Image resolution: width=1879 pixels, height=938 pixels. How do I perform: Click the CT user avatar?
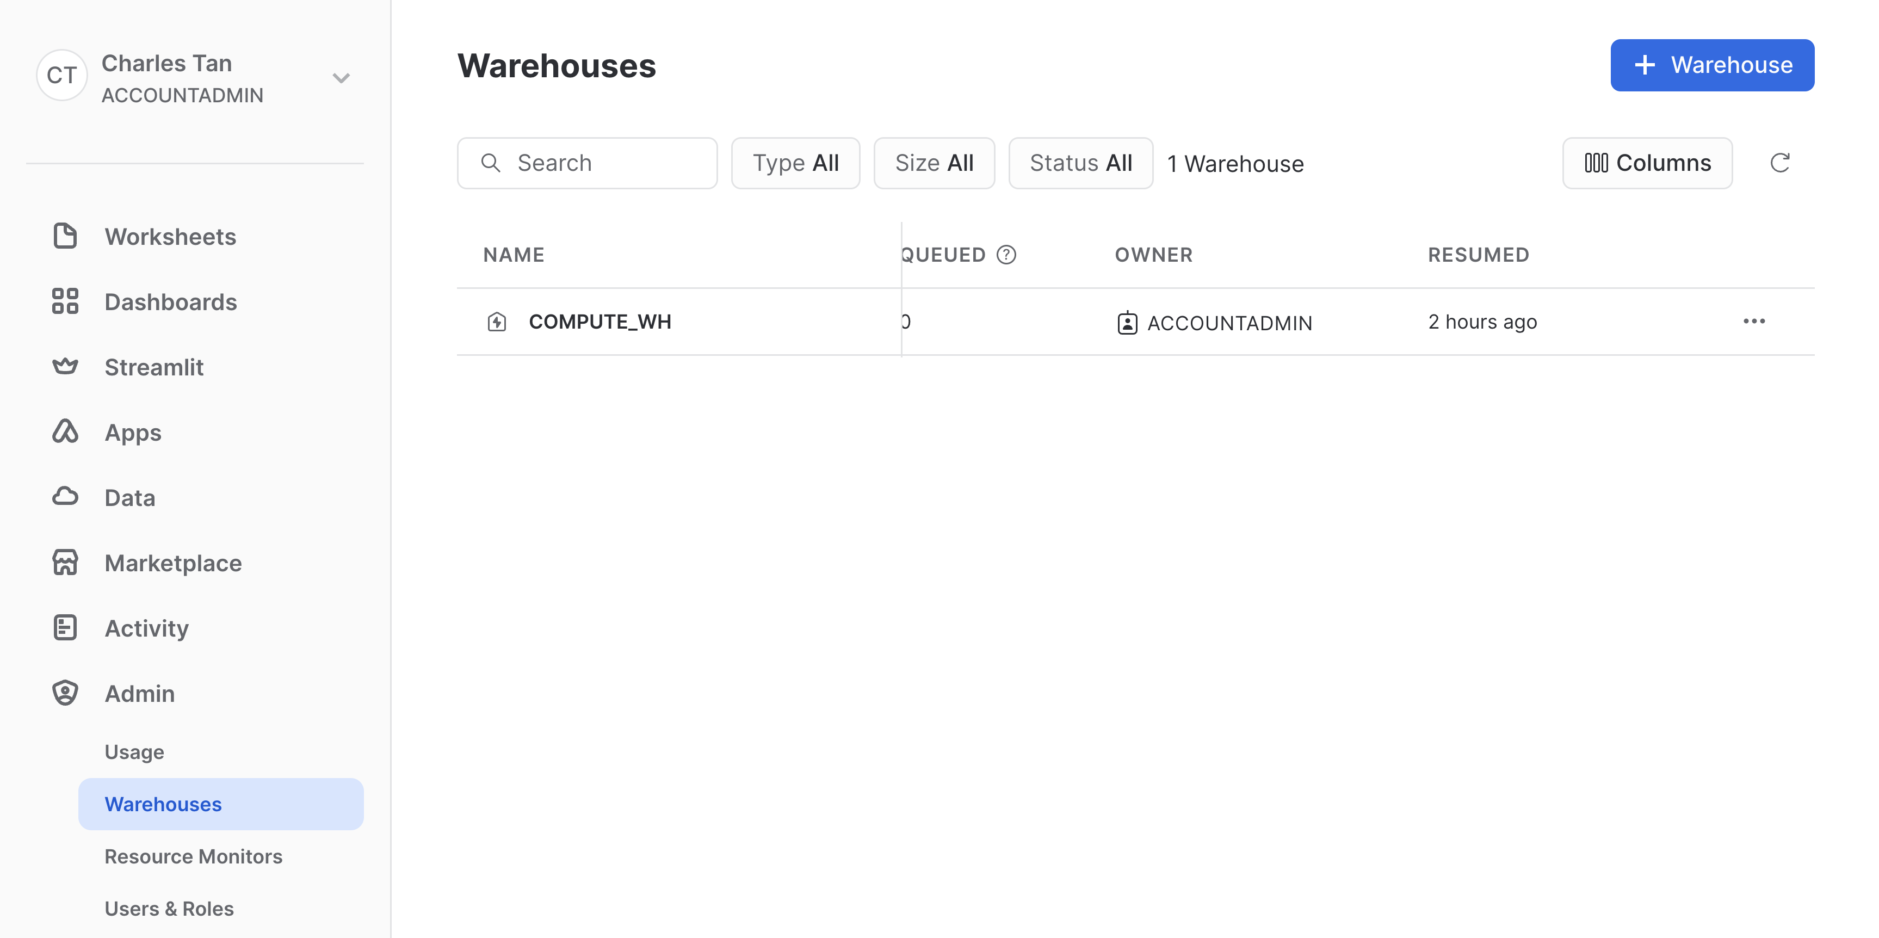(62, 75)
